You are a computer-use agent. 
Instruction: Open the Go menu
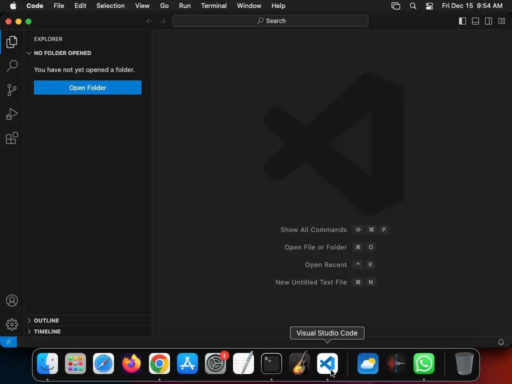tap(164, 6)
